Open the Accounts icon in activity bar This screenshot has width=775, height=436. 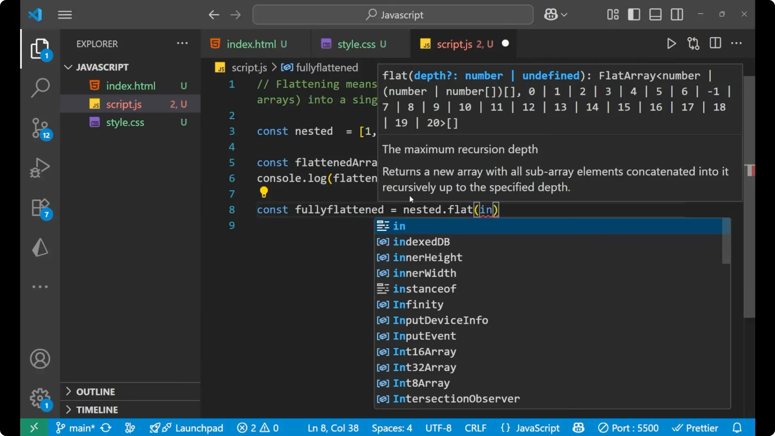tap(40, 359)
